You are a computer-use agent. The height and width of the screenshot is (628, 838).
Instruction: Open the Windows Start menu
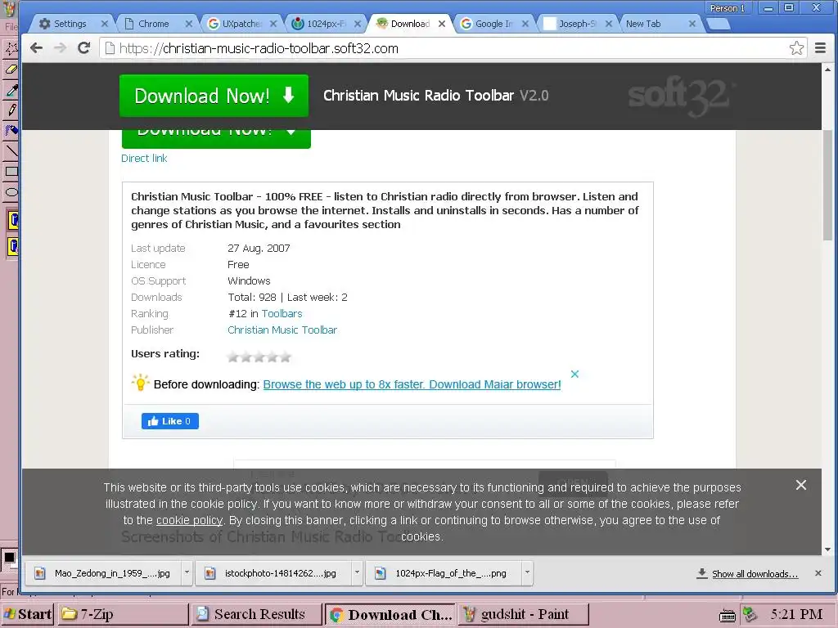27,614
